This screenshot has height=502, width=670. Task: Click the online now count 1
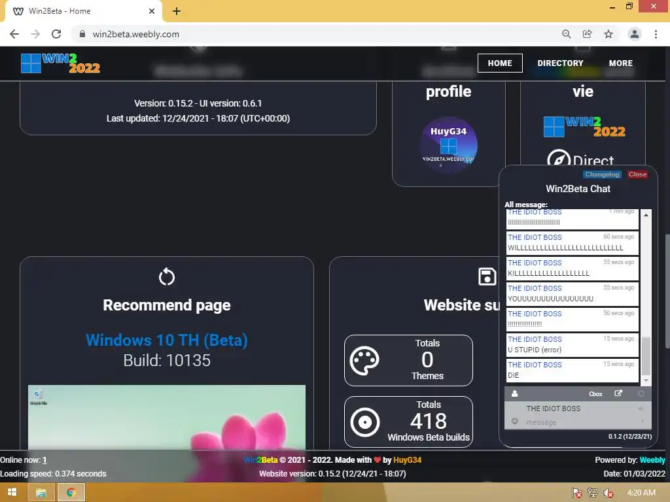tap(44, 460)
